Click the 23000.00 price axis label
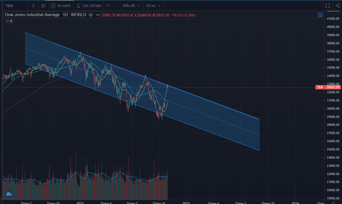 [333, 166]
